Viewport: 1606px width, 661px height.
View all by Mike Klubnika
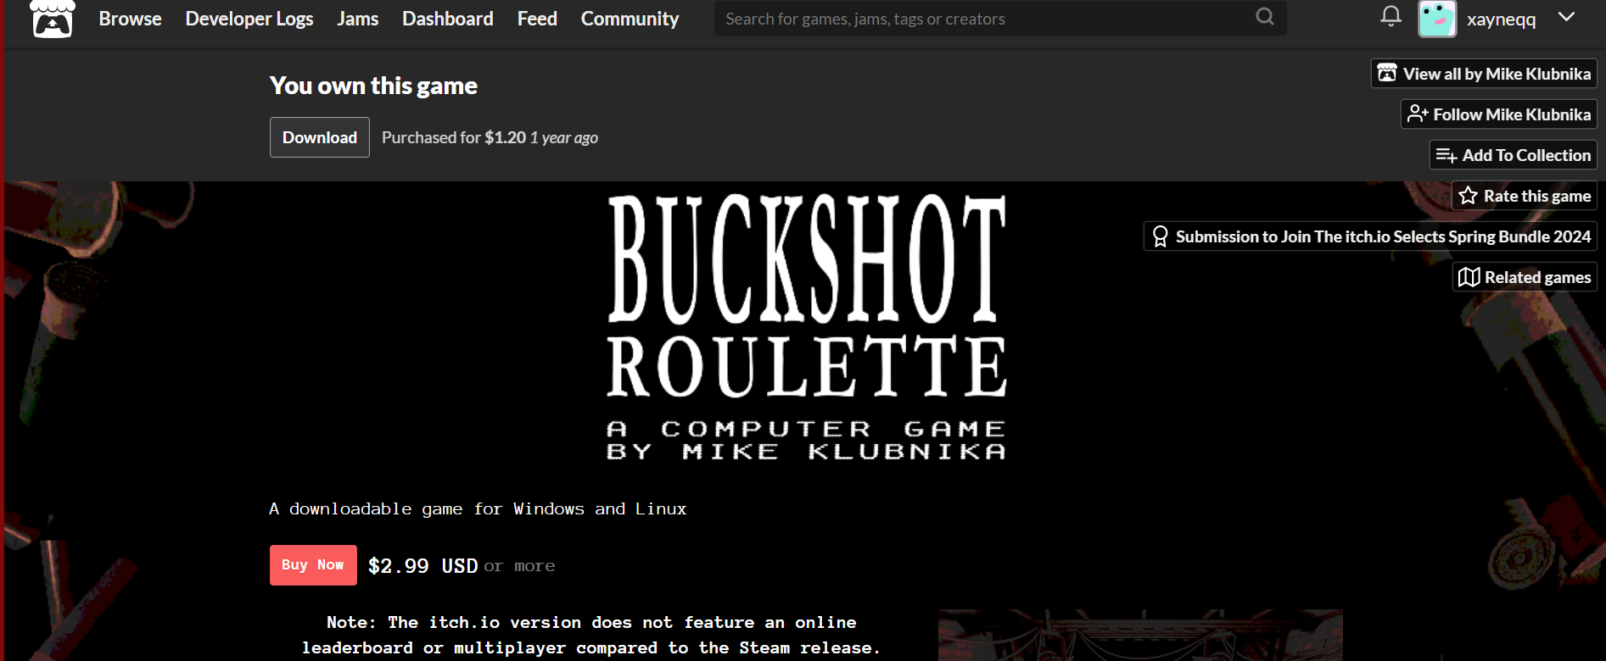pos(1485,74)
